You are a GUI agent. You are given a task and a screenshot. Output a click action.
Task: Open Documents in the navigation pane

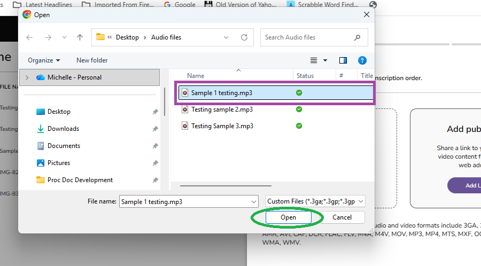click(x=58, y=146)
